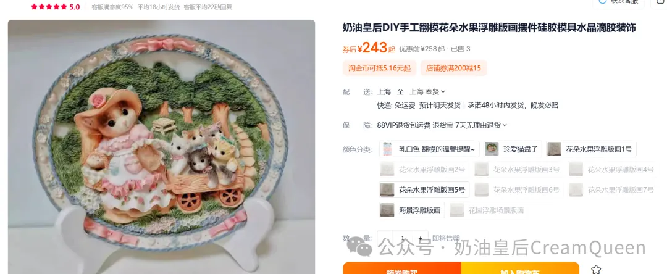Click the 珍爱猫盘子 option thumbnail icon

492,149
